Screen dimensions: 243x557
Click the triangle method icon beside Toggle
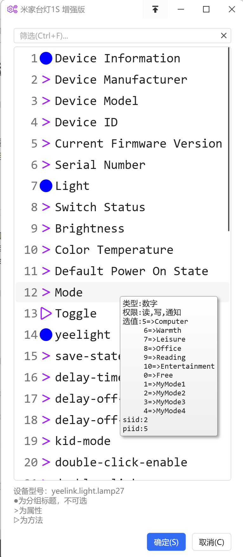[46, 313]
